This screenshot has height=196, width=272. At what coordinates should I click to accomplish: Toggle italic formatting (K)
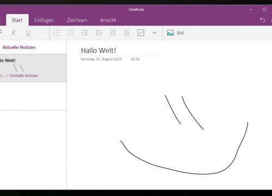(14, 33)
